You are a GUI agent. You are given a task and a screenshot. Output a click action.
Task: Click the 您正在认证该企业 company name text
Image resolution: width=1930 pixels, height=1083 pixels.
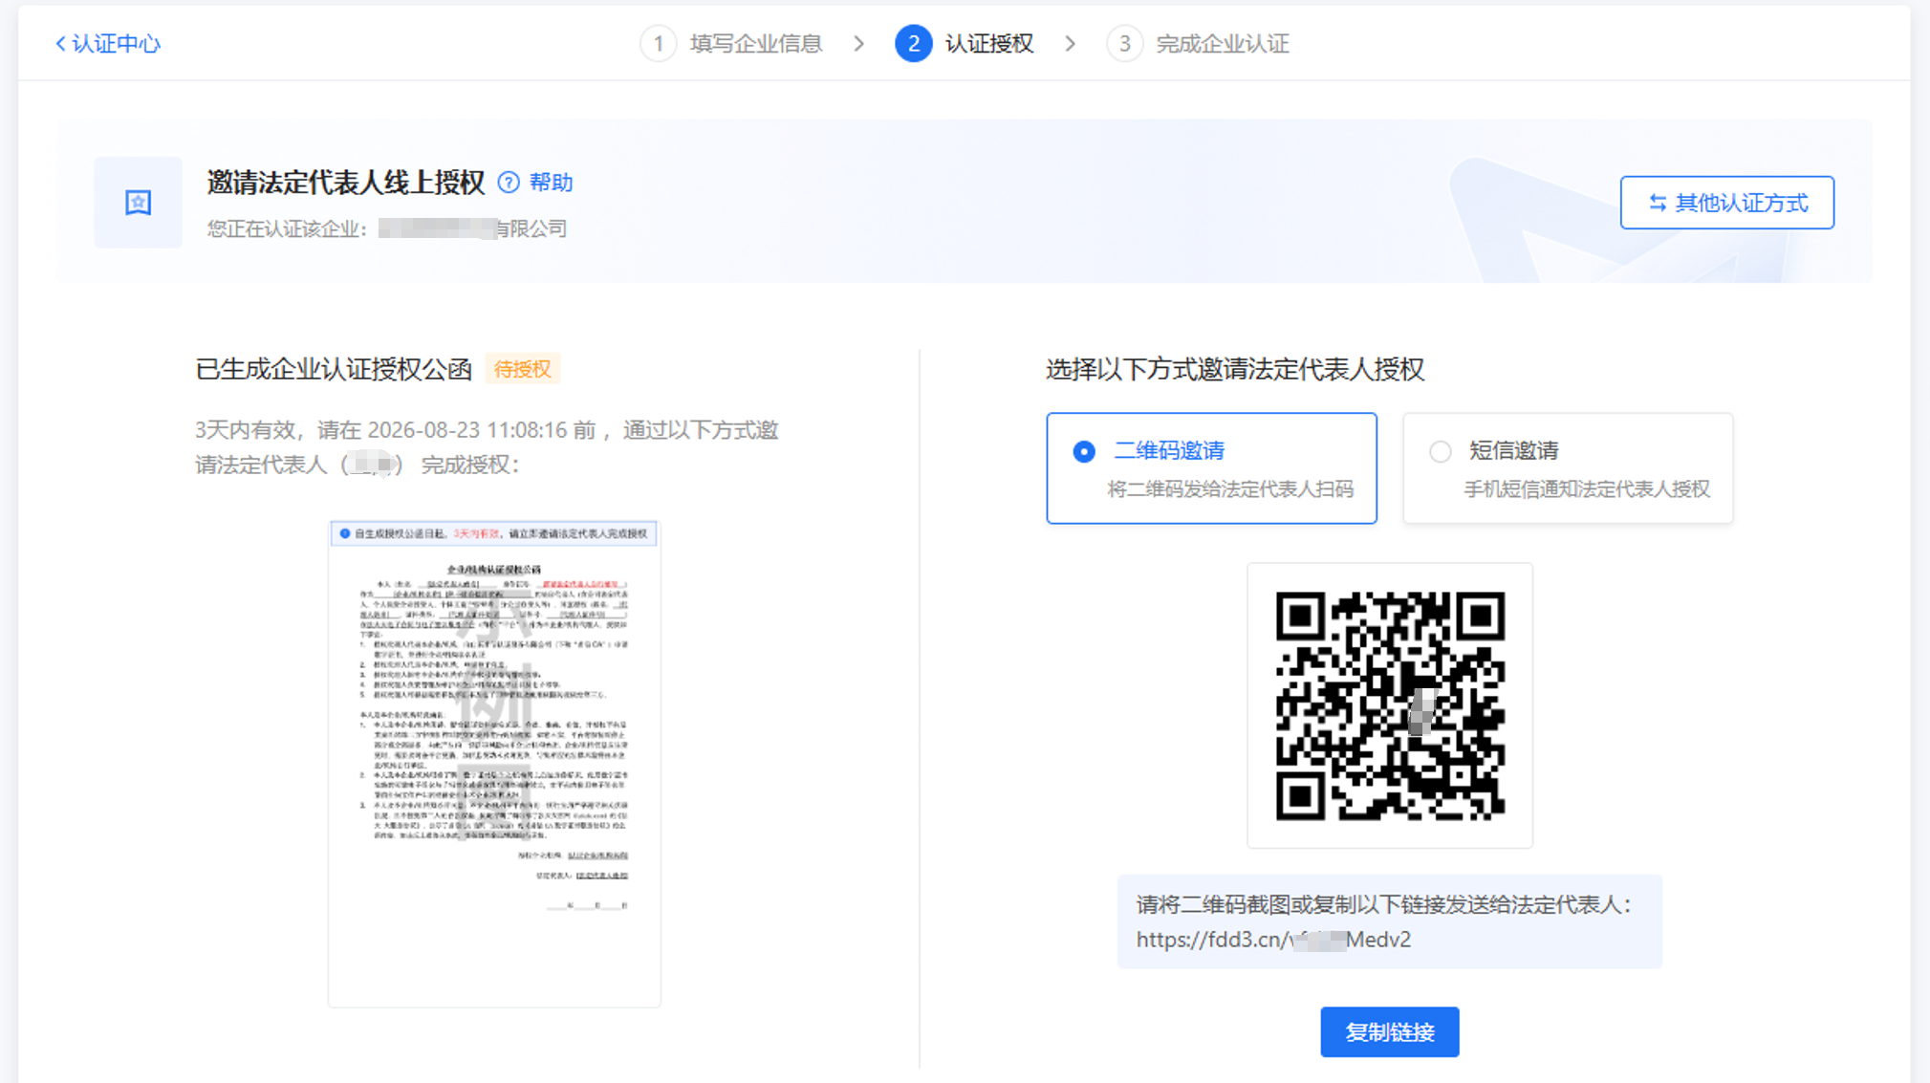[x=387, y=228]
